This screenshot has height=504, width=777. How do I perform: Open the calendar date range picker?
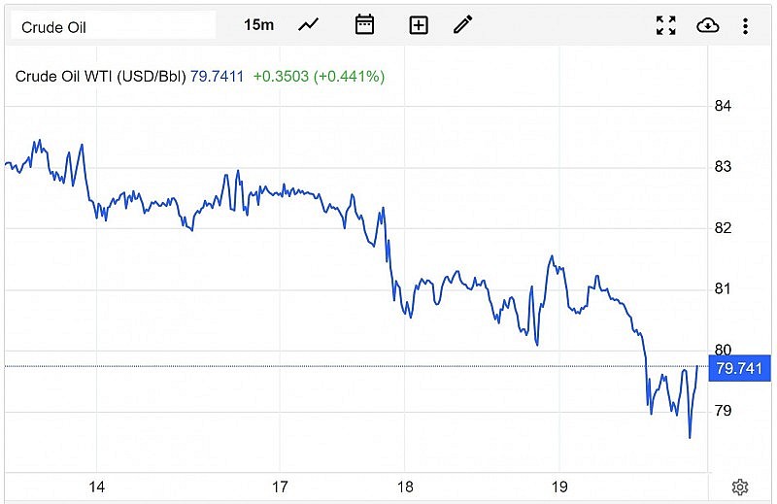click(x=364, y=25)
